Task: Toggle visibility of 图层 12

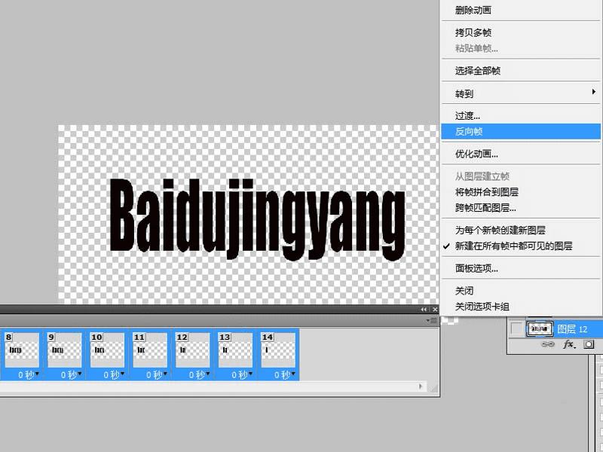Action: tap(516, 328)
